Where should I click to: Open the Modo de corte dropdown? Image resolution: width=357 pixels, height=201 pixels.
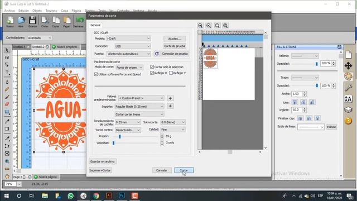pyautogui.click(x=129, y=68)
